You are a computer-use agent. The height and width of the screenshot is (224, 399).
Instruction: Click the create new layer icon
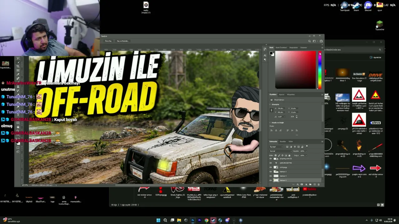(314, 184)
